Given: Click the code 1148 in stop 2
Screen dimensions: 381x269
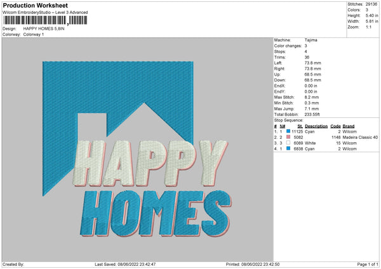Looking at the screenshot, I should pyautogui.click(x=336, y=138).
